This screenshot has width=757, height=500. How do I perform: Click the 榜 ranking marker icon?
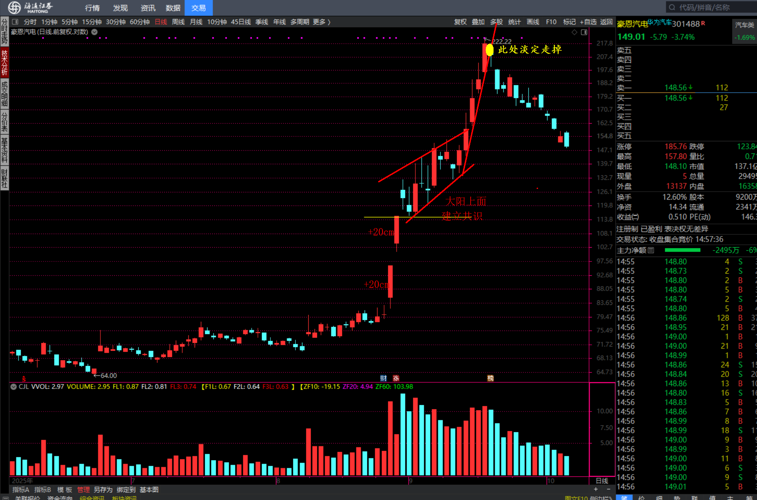490,378
